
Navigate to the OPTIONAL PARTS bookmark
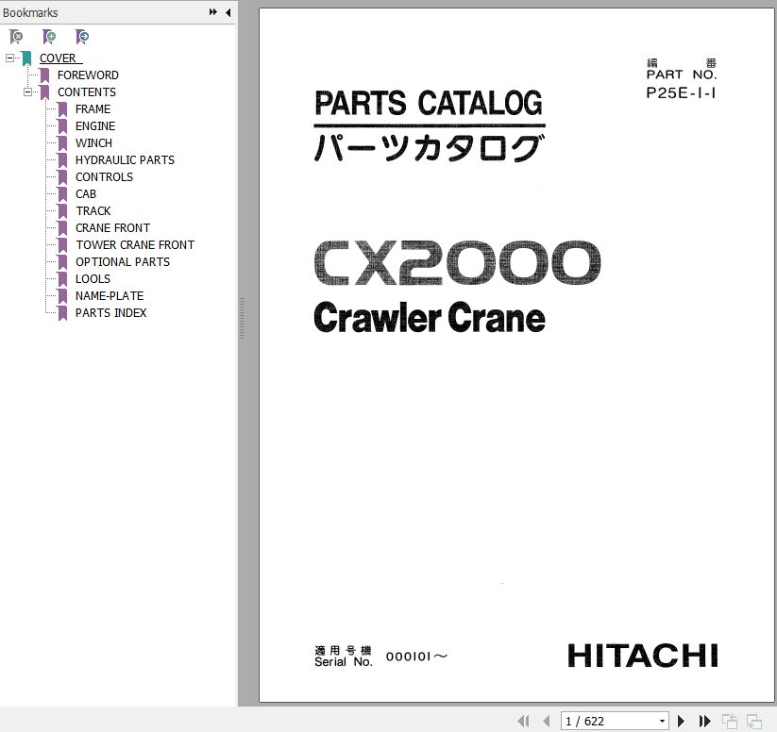click(x=123, y=262)
